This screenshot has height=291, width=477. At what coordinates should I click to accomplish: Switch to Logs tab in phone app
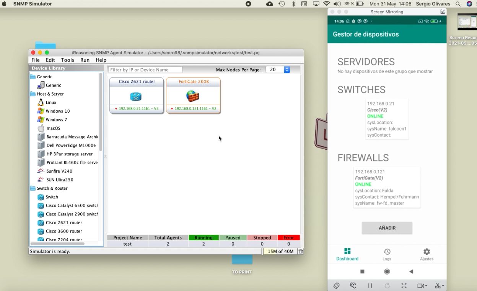[387, 254]
